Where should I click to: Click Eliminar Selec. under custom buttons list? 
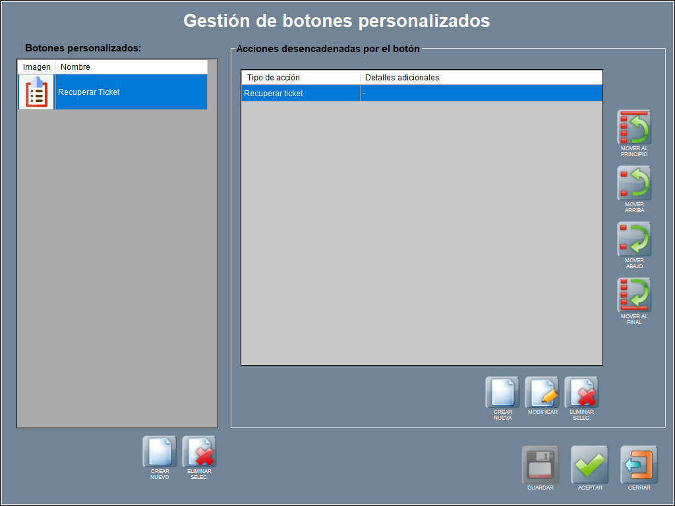pos(199,453)
